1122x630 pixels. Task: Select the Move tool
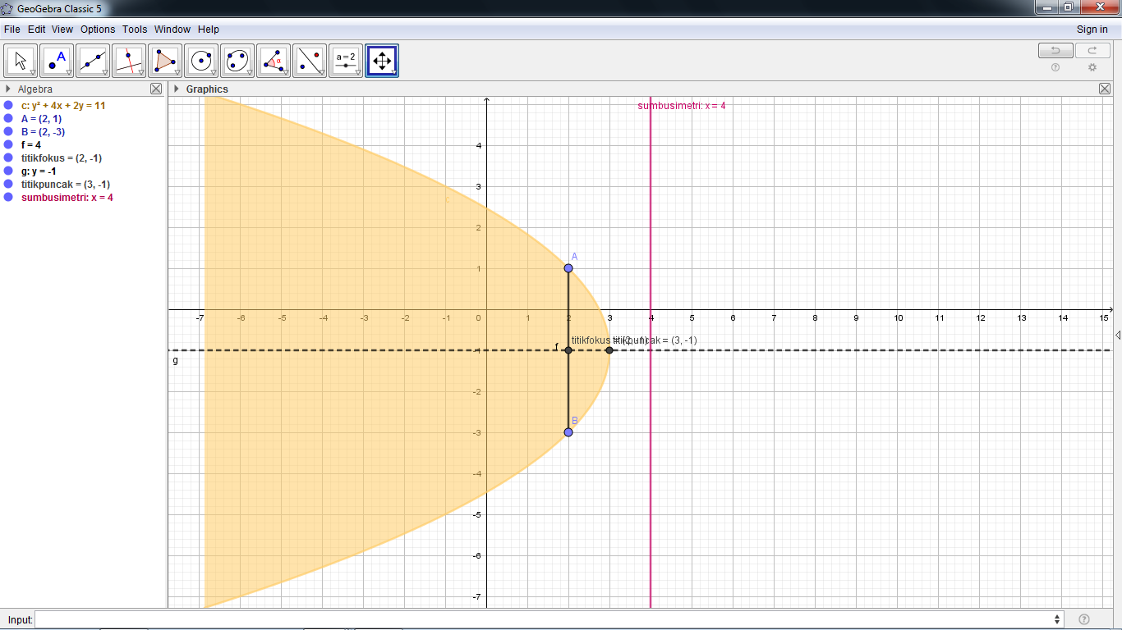coord(20,60)
